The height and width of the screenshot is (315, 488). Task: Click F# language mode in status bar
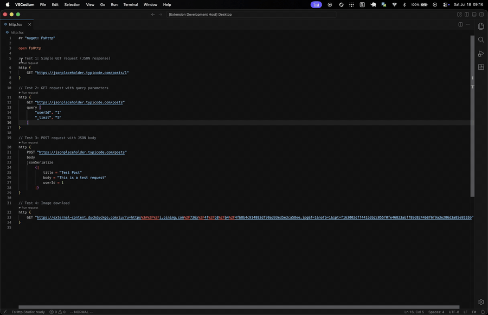click(x=474, y=312)
